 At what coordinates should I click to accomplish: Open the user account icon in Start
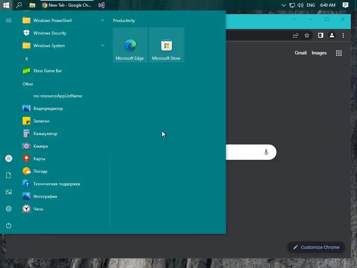[x=9, y=158]
